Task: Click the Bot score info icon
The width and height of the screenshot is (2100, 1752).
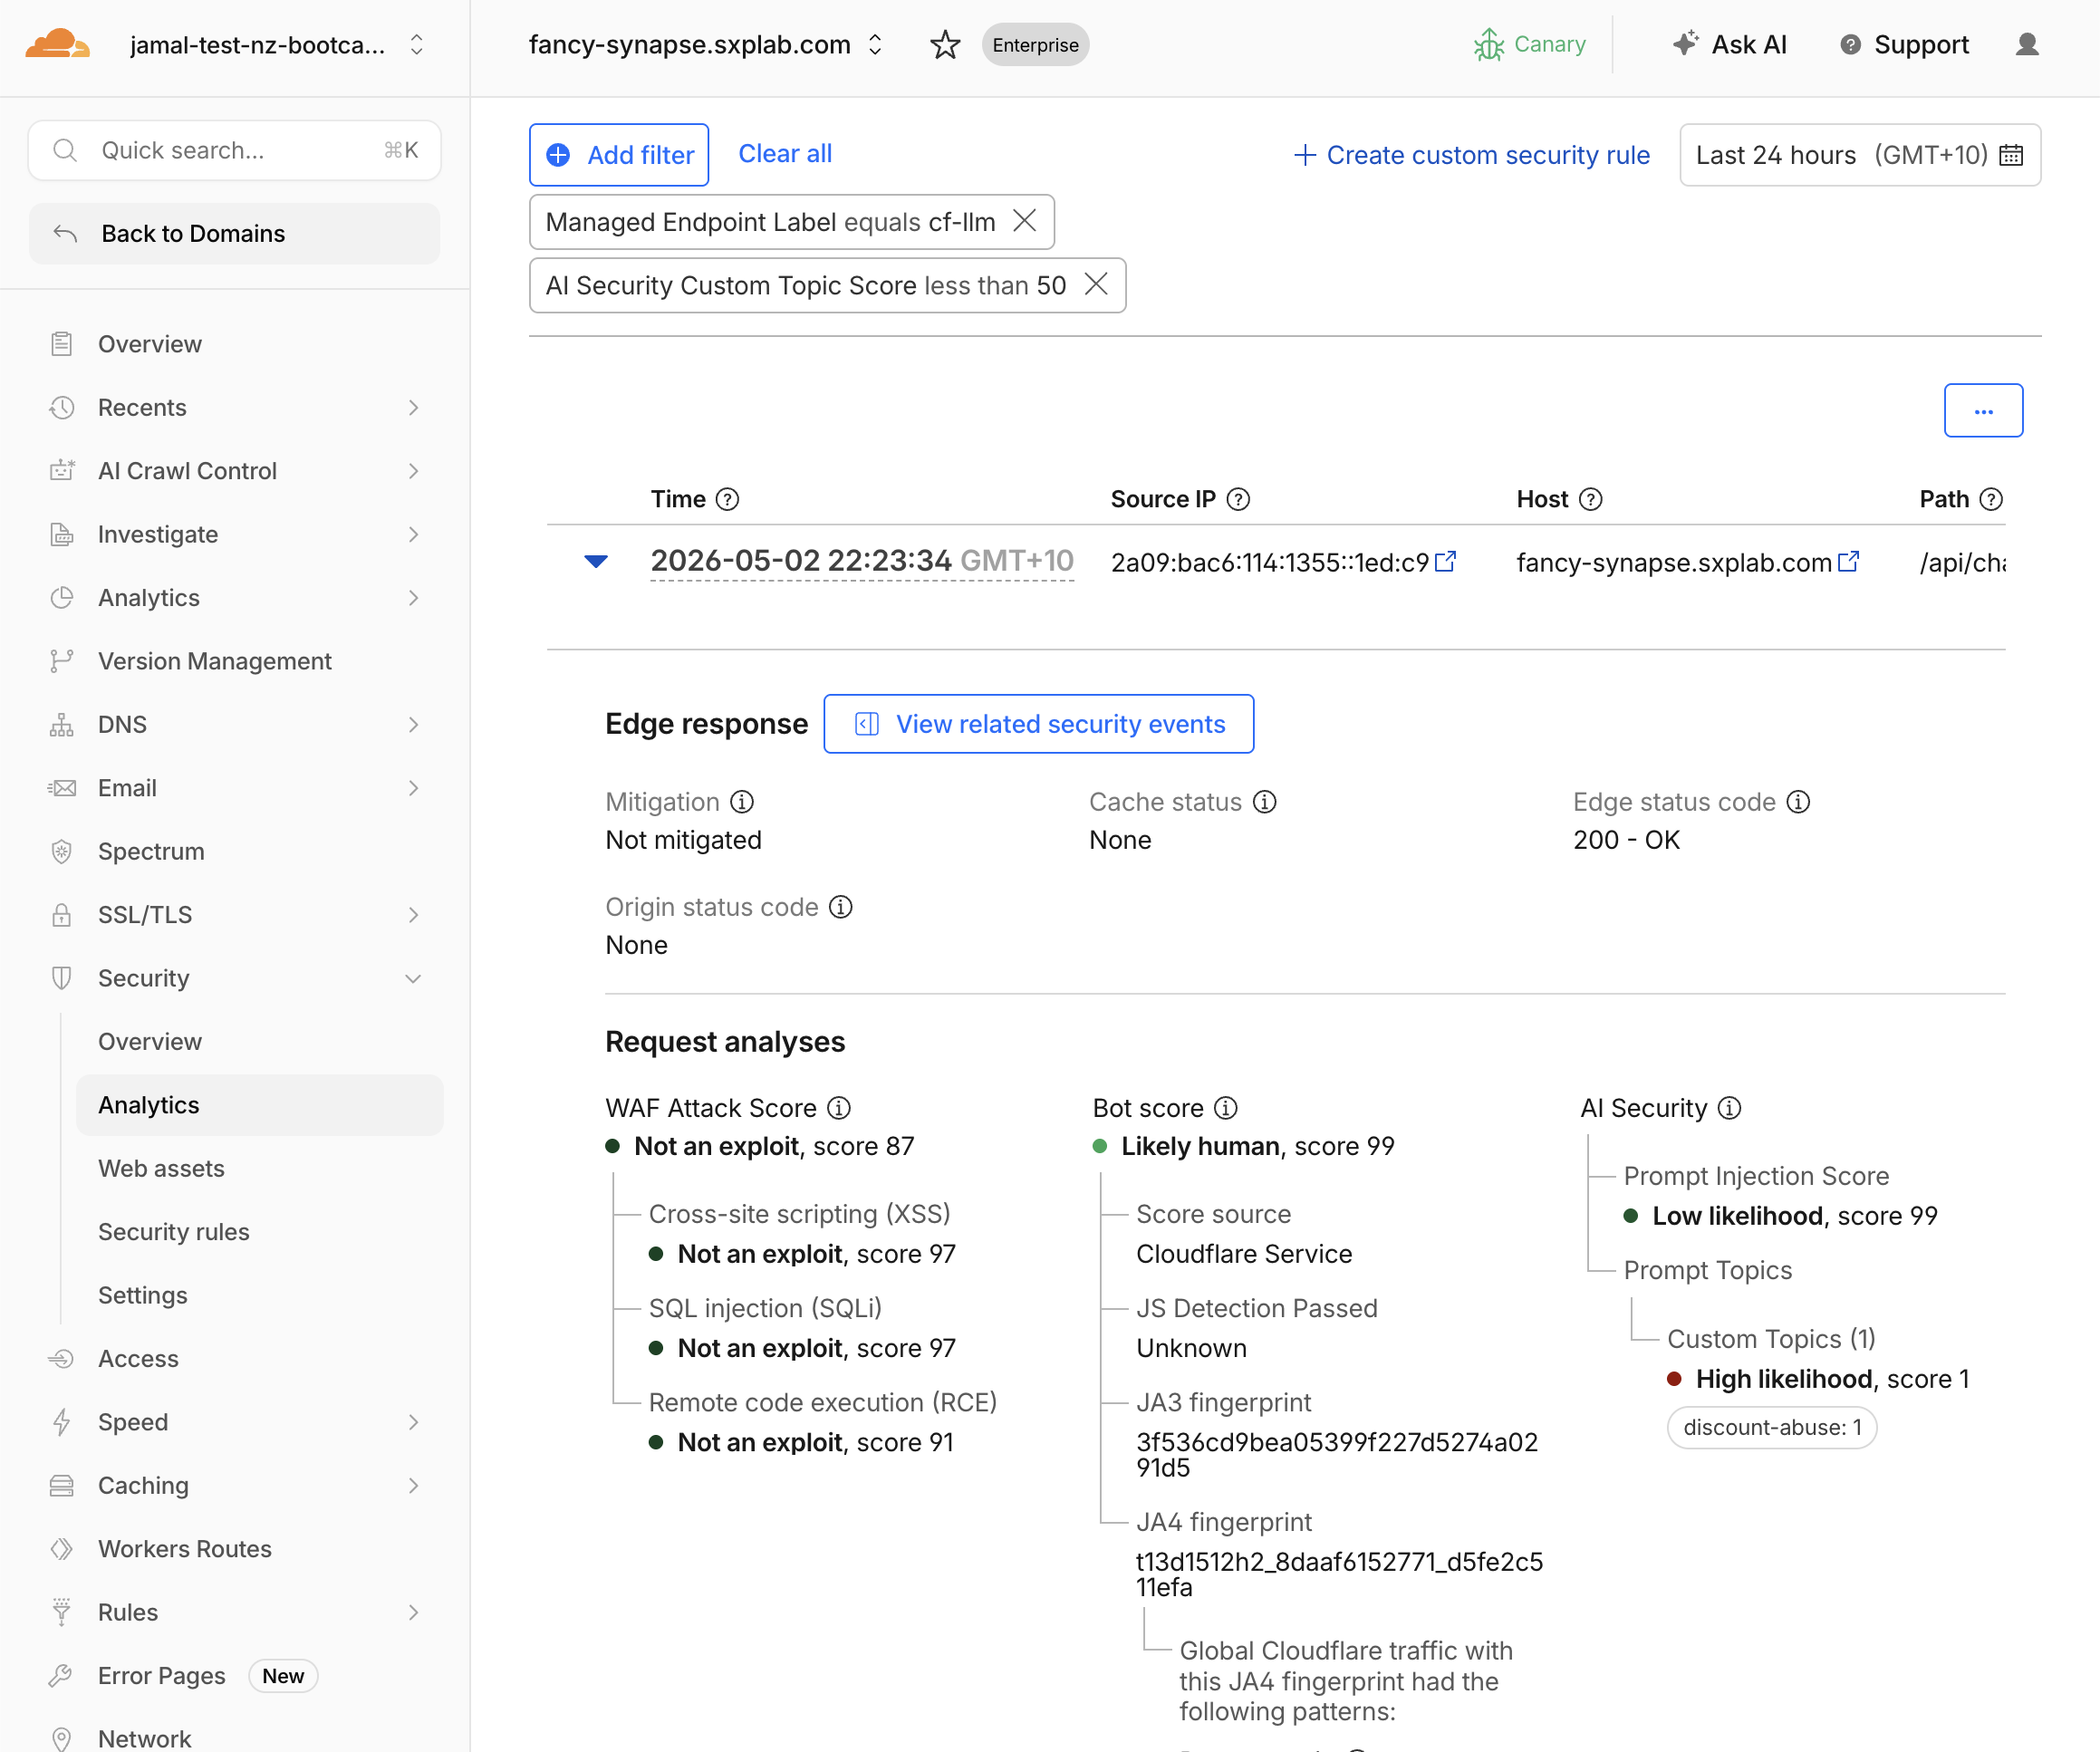Action: (x=1225, y=1108)
